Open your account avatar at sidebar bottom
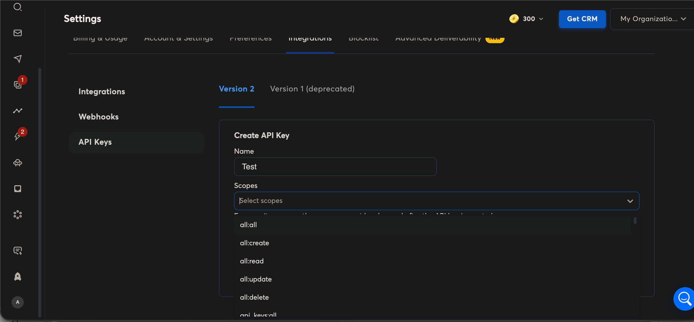Screen dimensions: 694x322 tap(18, 302)
